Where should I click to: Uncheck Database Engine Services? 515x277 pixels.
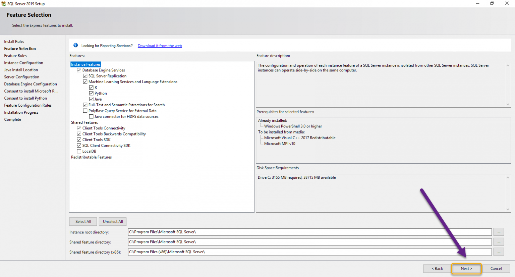(x=79, y=70)
